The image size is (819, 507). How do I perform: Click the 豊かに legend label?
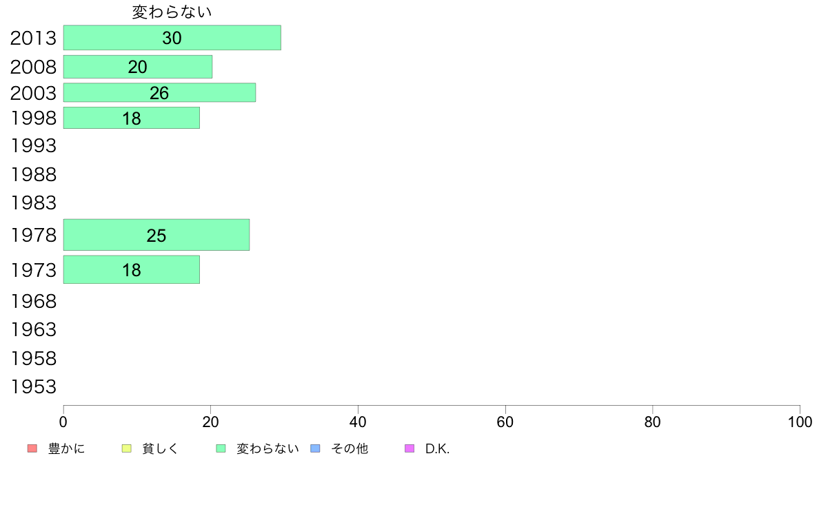[x=66, y=448]
